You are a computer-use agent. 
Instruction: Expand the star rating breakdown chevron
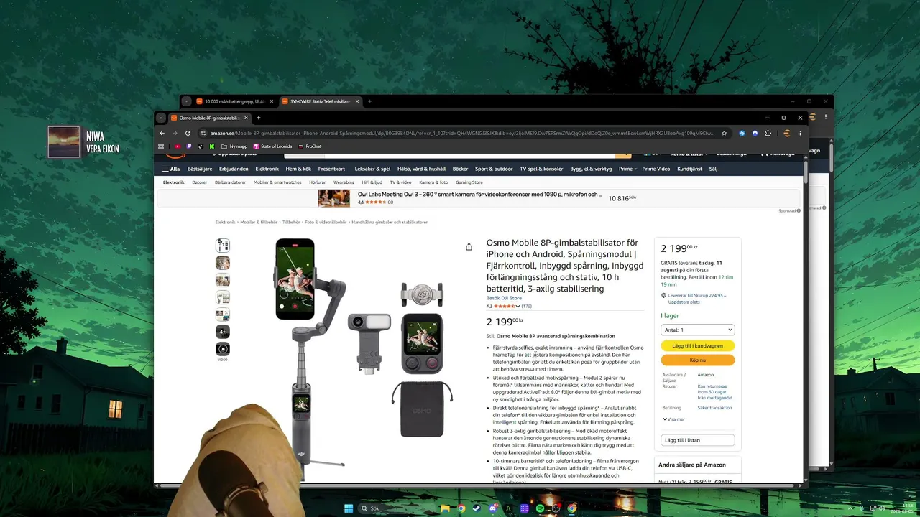[517, 306]
